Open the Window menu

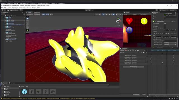[x=34, y=8]
